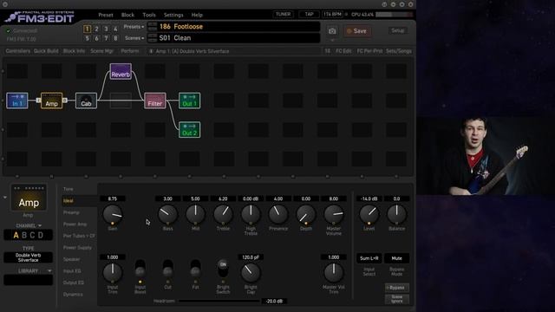
Task: Select the Out 1 block in the grid
Action: [189, 101]
